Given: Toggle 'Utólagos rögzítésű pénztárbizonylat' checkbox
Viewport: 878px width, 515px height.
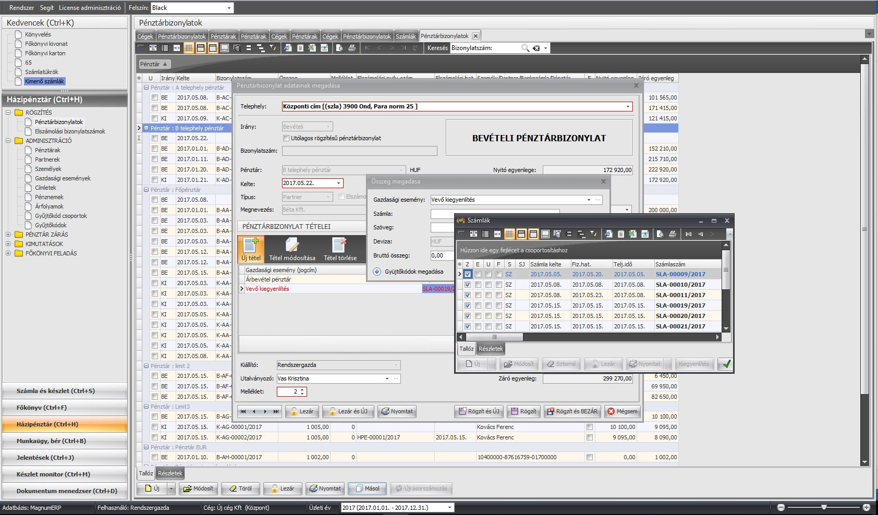Looking at the screenshot, I should click(x=286, y=138).
